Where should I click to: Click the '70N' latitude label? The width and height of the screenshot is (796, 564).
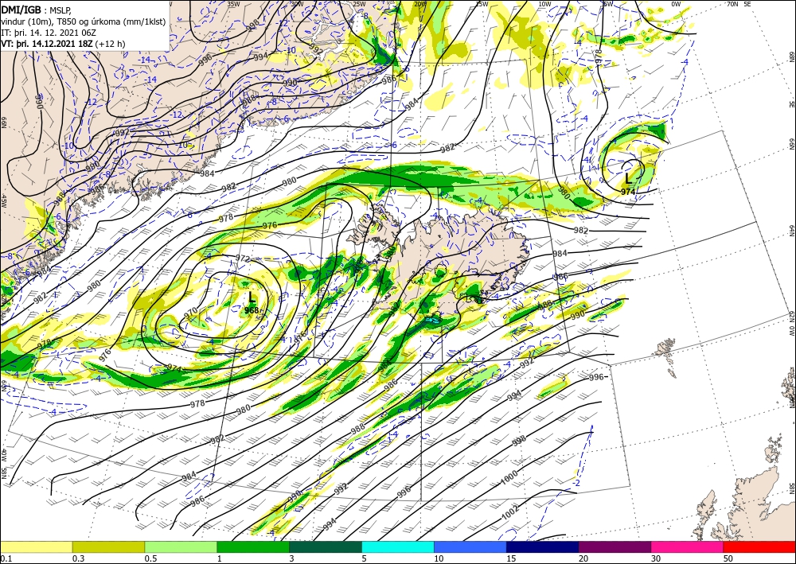732,4
